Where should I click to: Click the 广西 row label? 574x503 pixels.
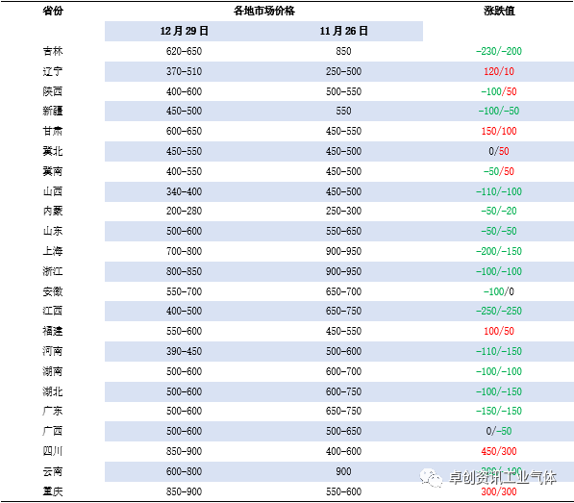coord(53,431)
